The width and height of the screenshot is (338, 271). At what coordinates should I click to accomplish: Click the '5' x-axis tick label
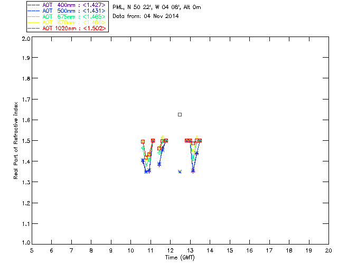[x=32, y=251]
